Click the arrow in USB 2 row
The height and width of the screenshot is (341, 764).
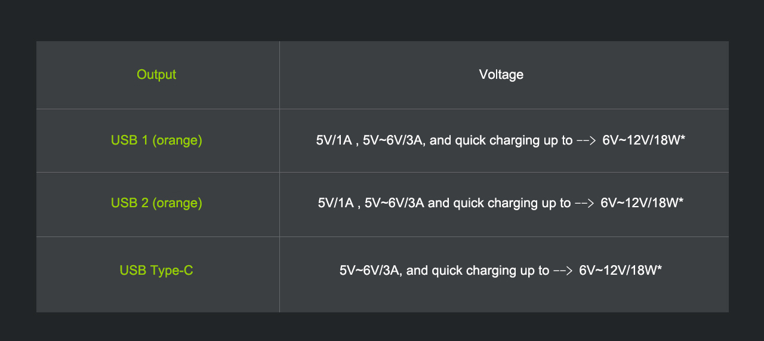584,204
